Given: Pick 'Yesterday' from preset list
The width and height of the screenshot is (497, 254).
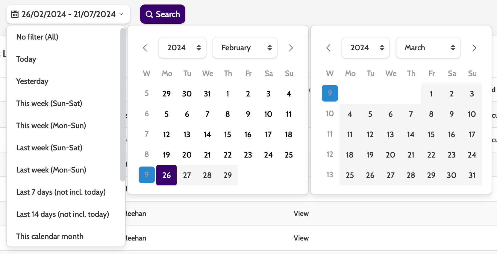Looking at the screenshot, I should [32, 81].
